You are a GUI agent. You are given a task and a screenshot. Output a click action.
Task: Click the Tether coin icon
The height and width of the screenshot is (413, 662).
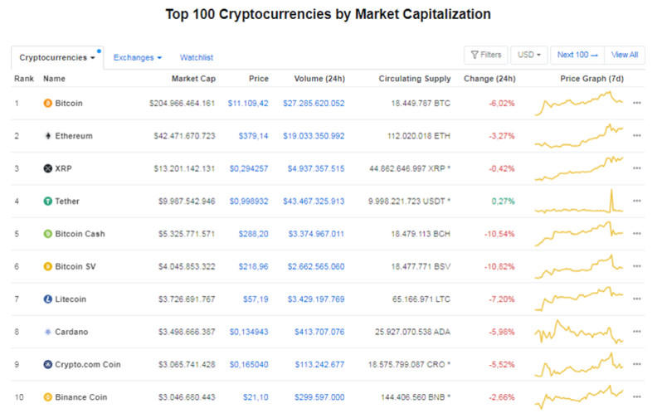(47, 201)
